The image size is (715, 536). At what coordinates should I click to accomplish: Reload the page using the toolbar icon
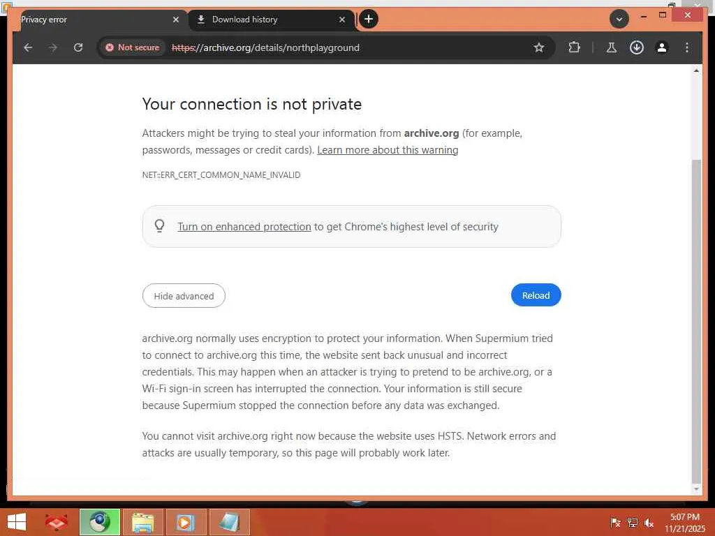(78, 47)
